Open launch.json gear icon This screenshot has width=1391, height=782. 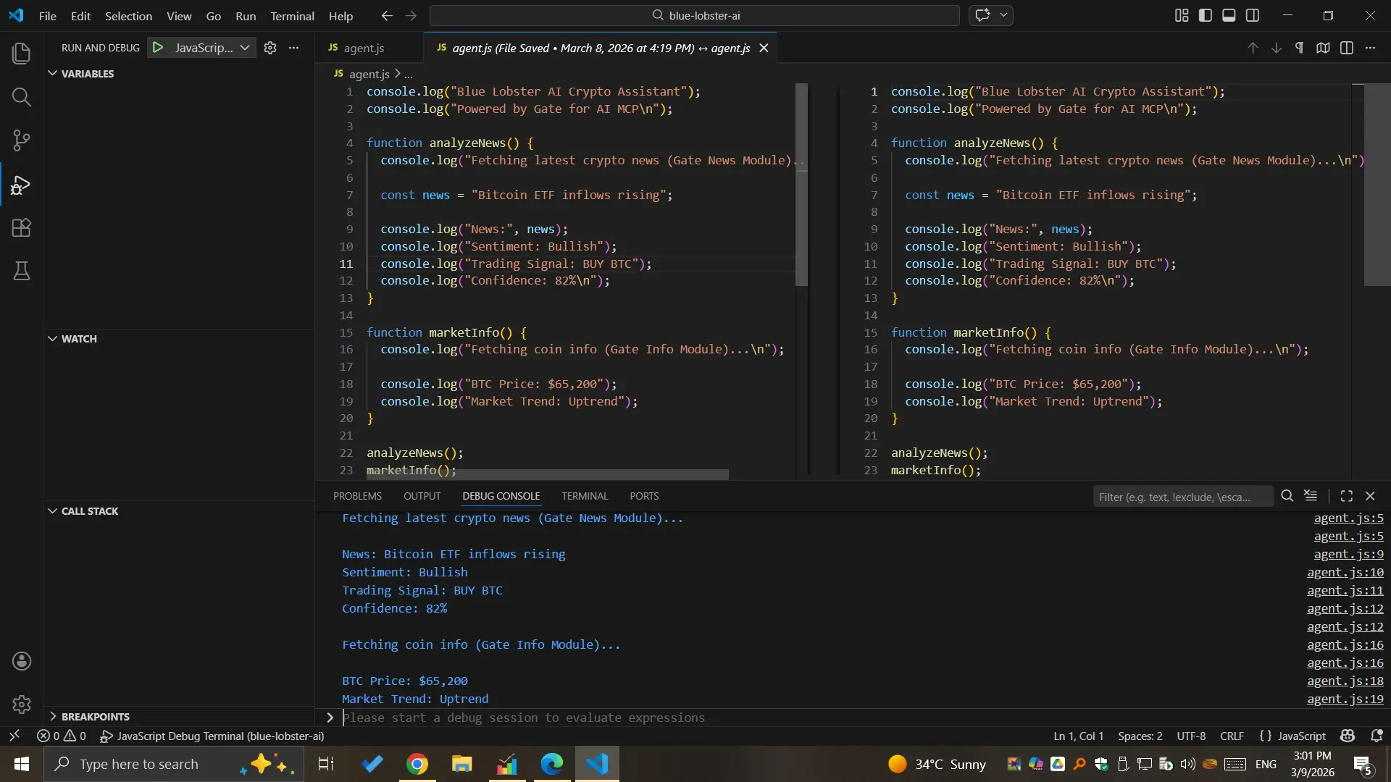270,48
